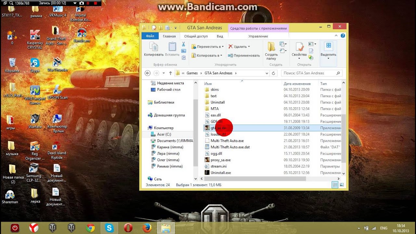The image size is (416, 234).
Task: Click the Paste shortcut icon in clipboard group
Action: [x=184, y=58]
